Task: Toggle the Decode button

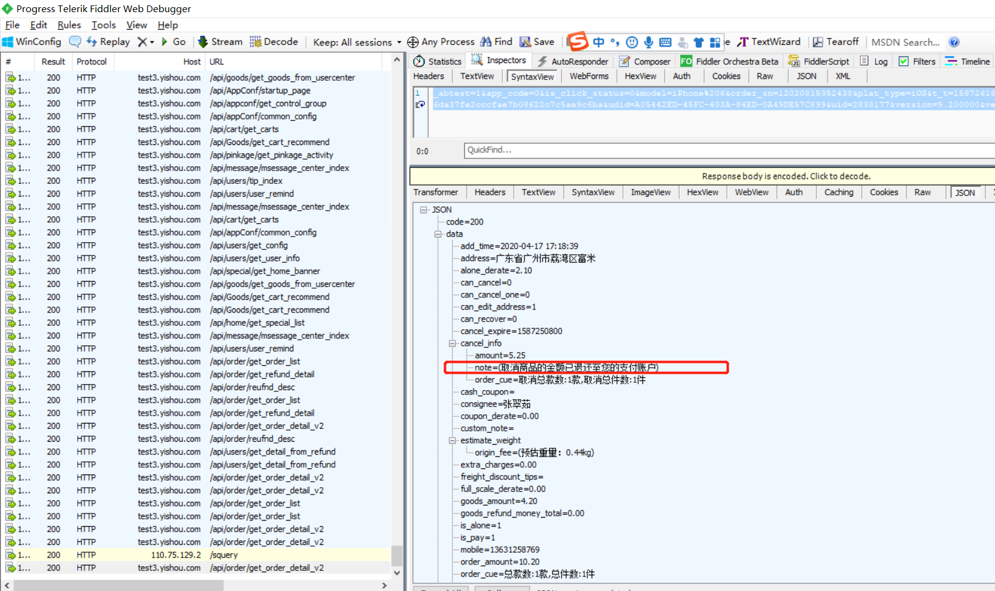Action: click(274, 42)
